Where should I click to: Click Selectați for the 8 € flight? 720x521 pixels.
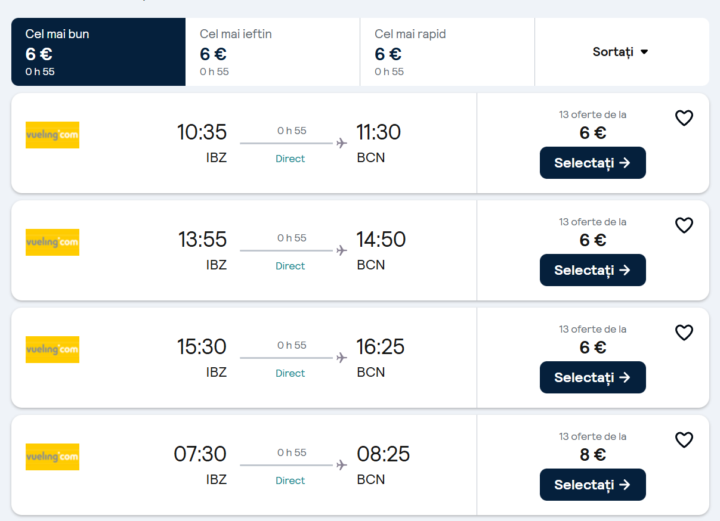coord(592,485)
